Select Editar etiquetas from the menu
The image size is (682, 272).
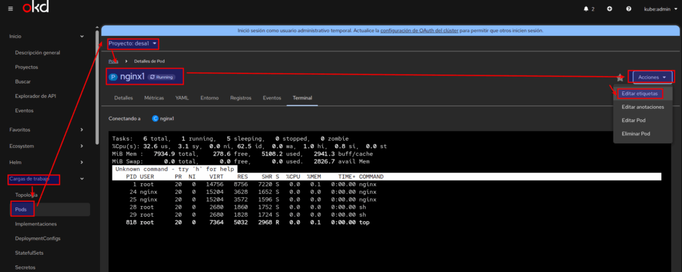639,93
